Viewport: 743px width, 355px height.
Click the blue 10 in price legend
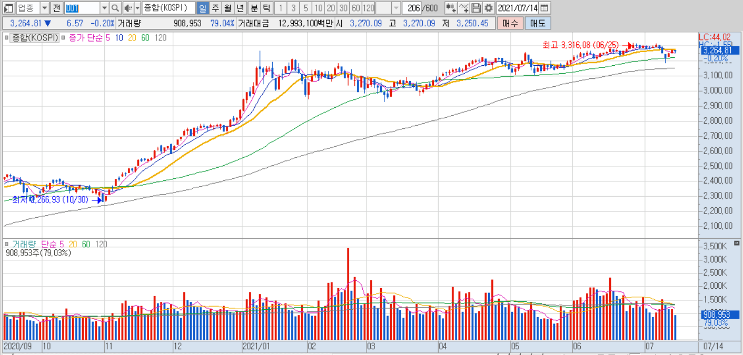(x=119, y=38)
